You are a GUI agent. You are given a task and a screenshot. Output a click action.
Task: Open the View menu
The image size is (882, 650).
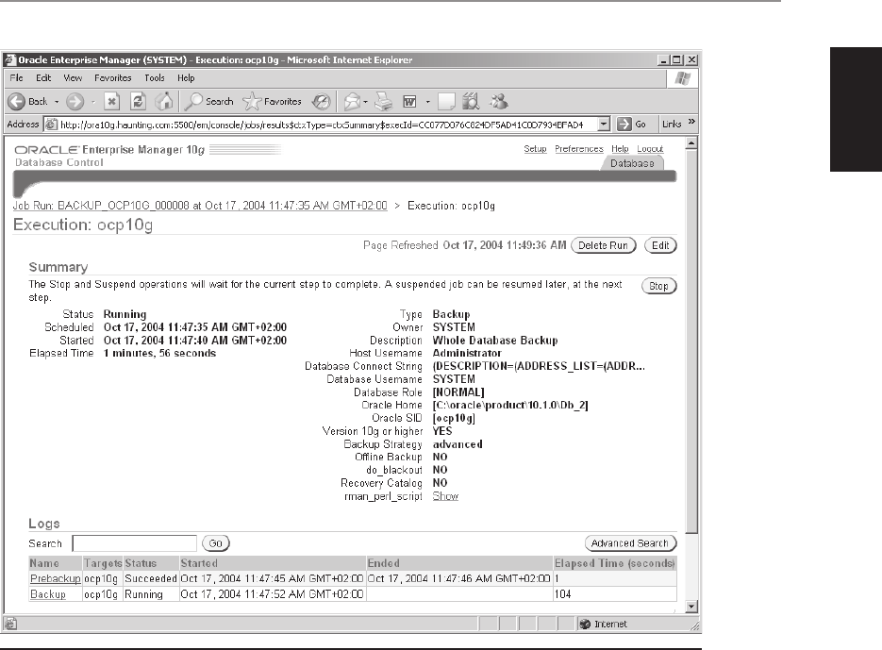73,77
